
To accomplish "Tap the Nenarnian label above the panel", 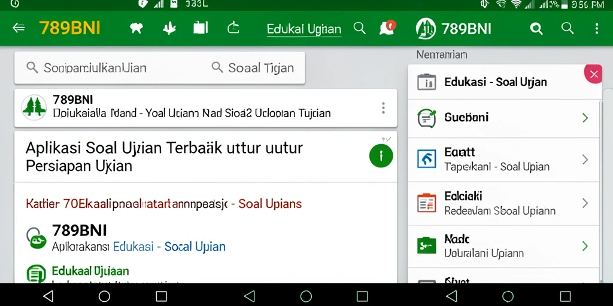I will tap(442, 54).
